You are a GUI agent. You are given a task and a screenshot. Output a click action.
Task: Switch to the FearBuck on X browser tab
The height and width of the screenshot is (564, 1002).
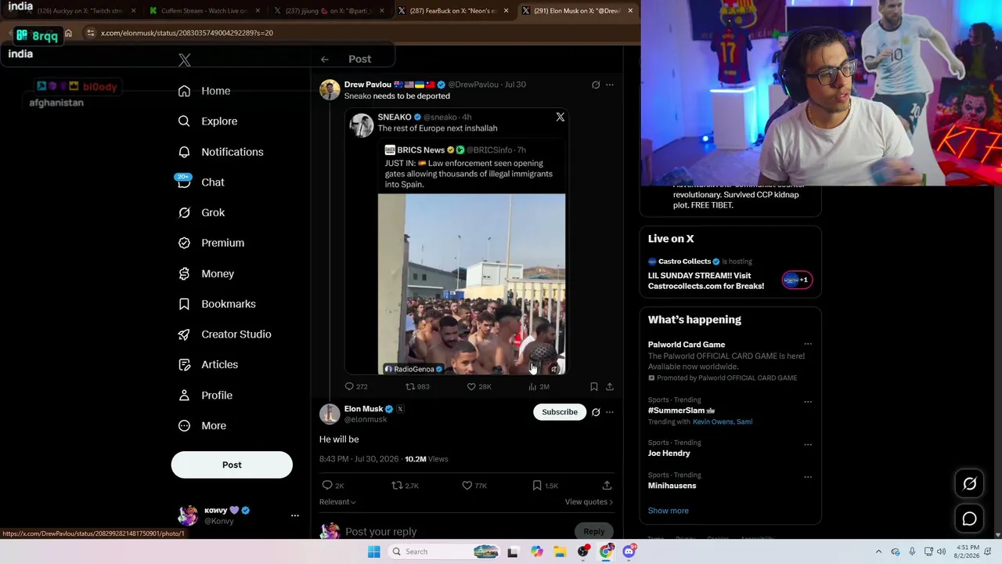pyautogui.click(x=454, y=11)
